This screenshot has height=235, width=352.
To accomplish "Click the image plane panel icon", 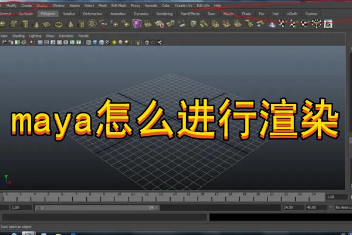I will pyautogui.click(x=24, y=42).
